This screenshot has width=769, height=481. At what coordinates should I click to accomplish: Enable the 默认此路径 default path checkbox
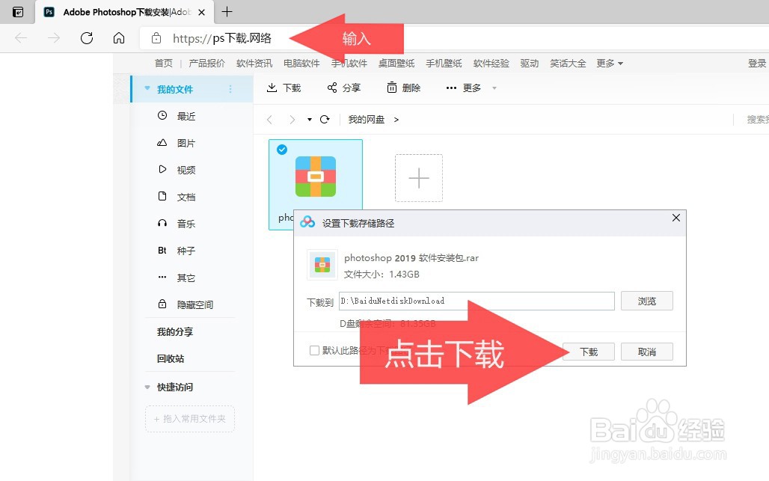click(x=315, y=352)
